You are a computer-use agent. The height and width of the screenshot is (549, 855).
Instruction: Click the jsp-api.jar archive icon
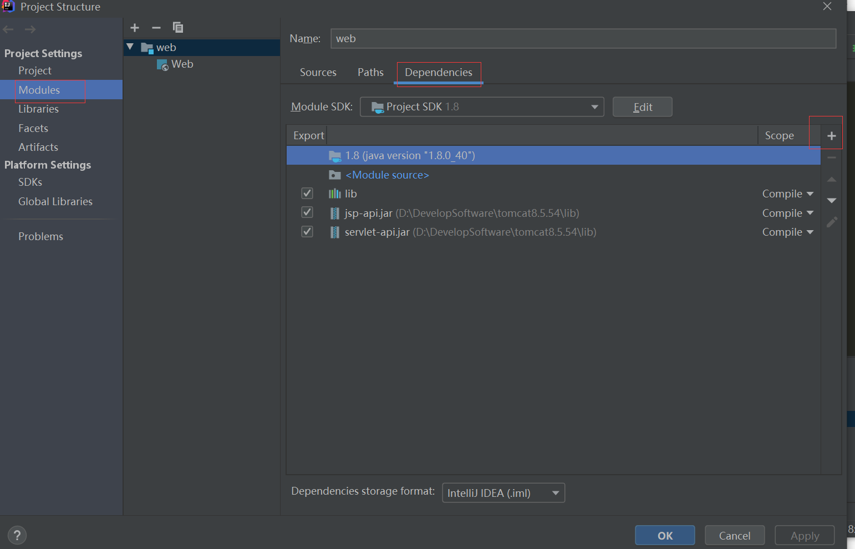(335, 213)
